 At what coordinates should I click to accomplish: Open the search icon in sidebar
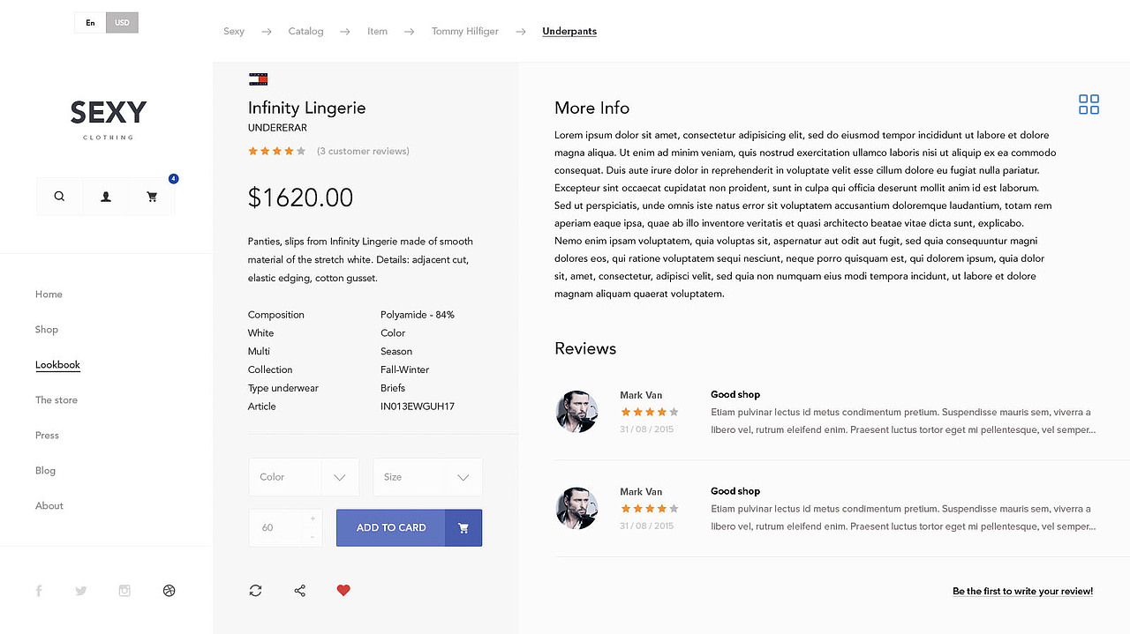click(x=59, y=197)
